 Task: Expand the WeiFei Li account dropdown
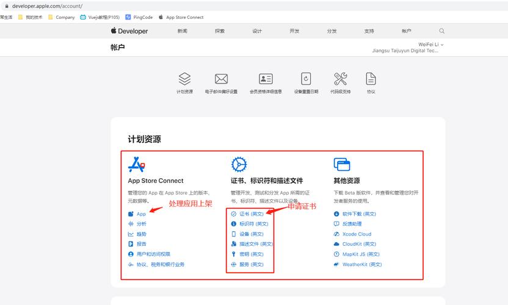coord(430,45)
